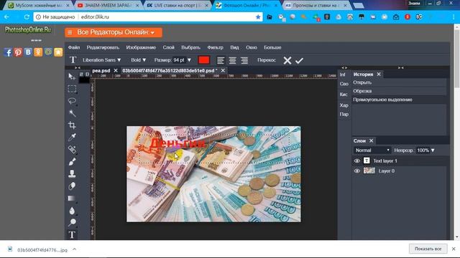Open the Файл menu

[74, 47]
